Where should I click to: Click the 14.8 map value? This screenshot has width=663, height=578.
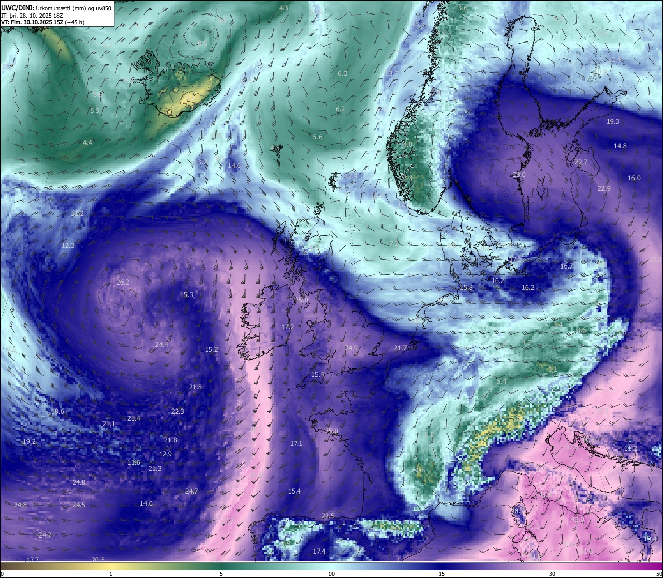620,146
